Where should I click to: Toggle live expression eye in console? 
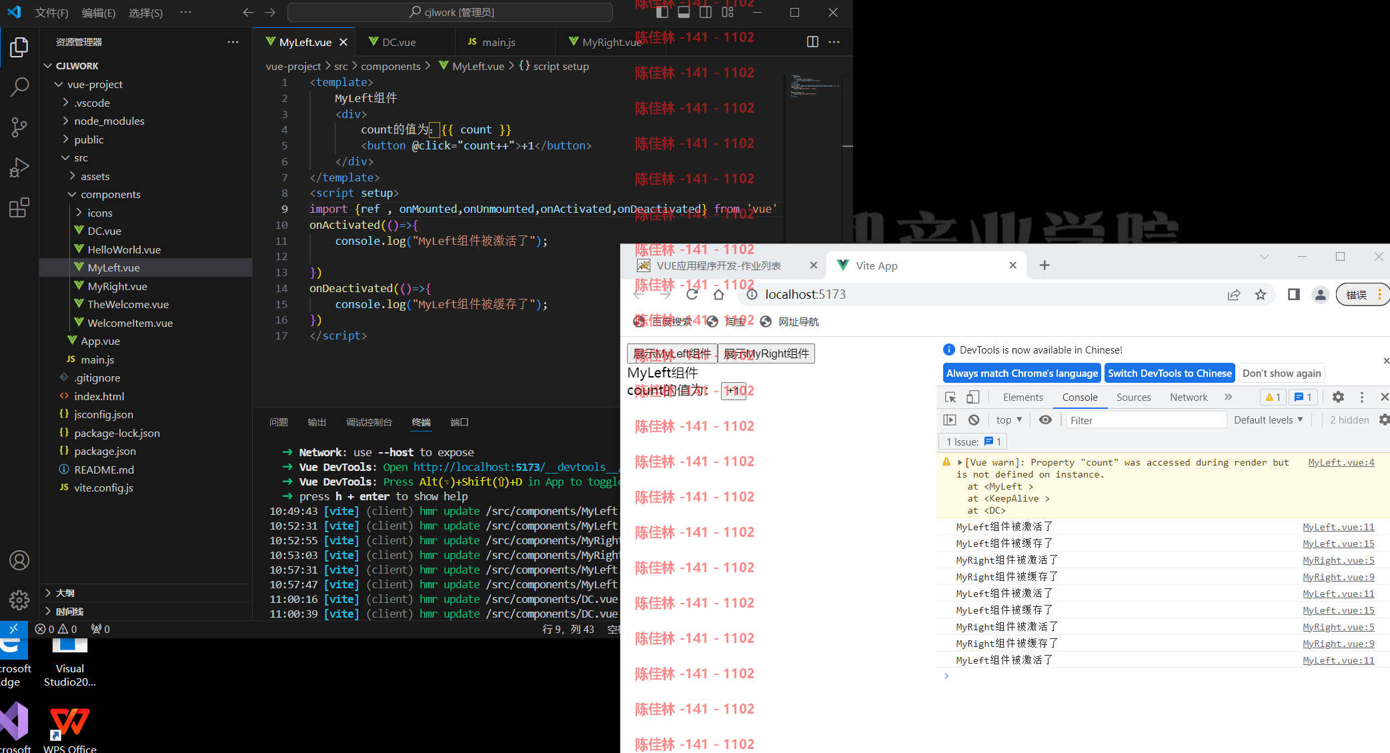(x=1045, y=420)
